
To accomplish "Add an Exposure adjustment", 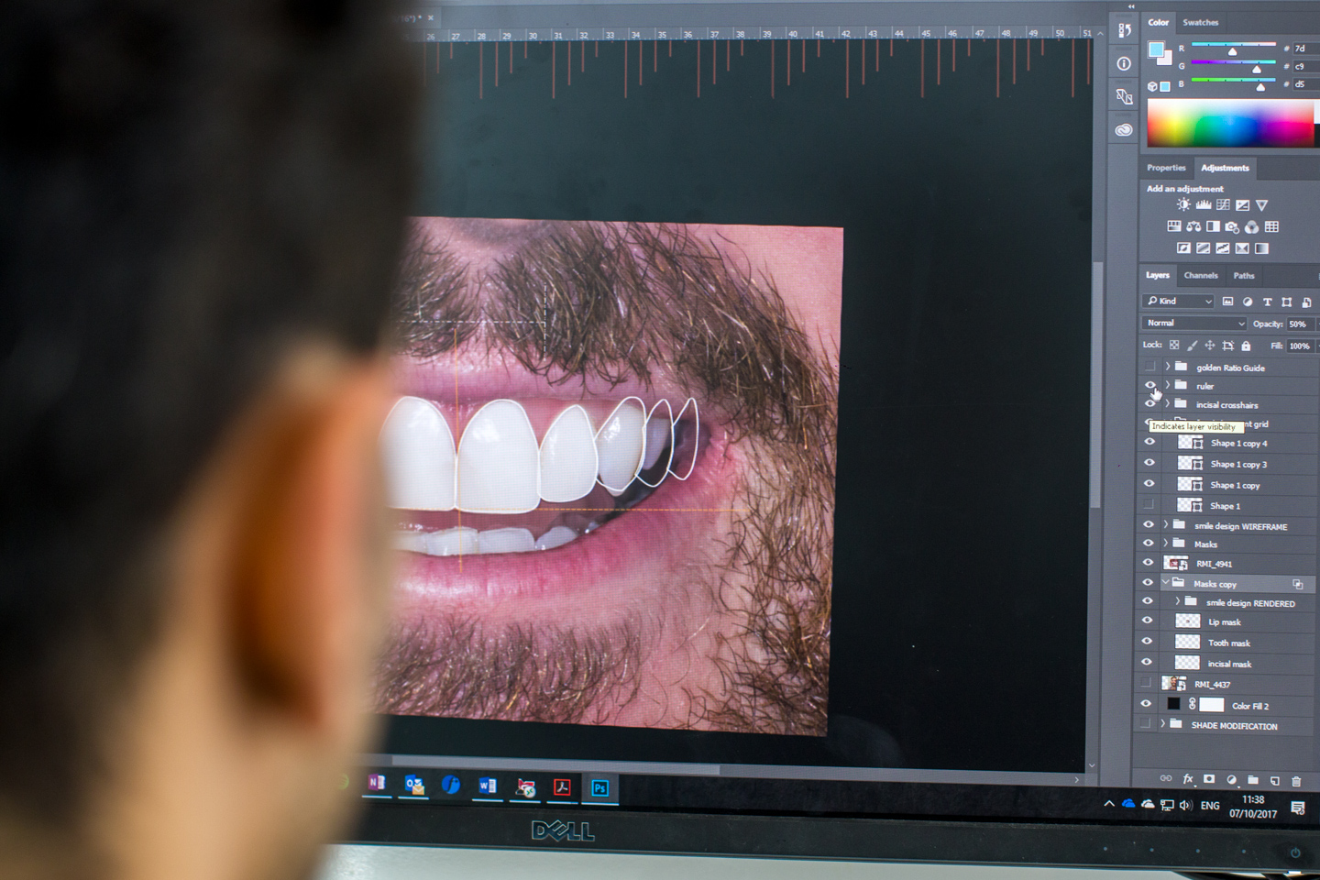I will pyautogui.click(x=1242, y=205).
